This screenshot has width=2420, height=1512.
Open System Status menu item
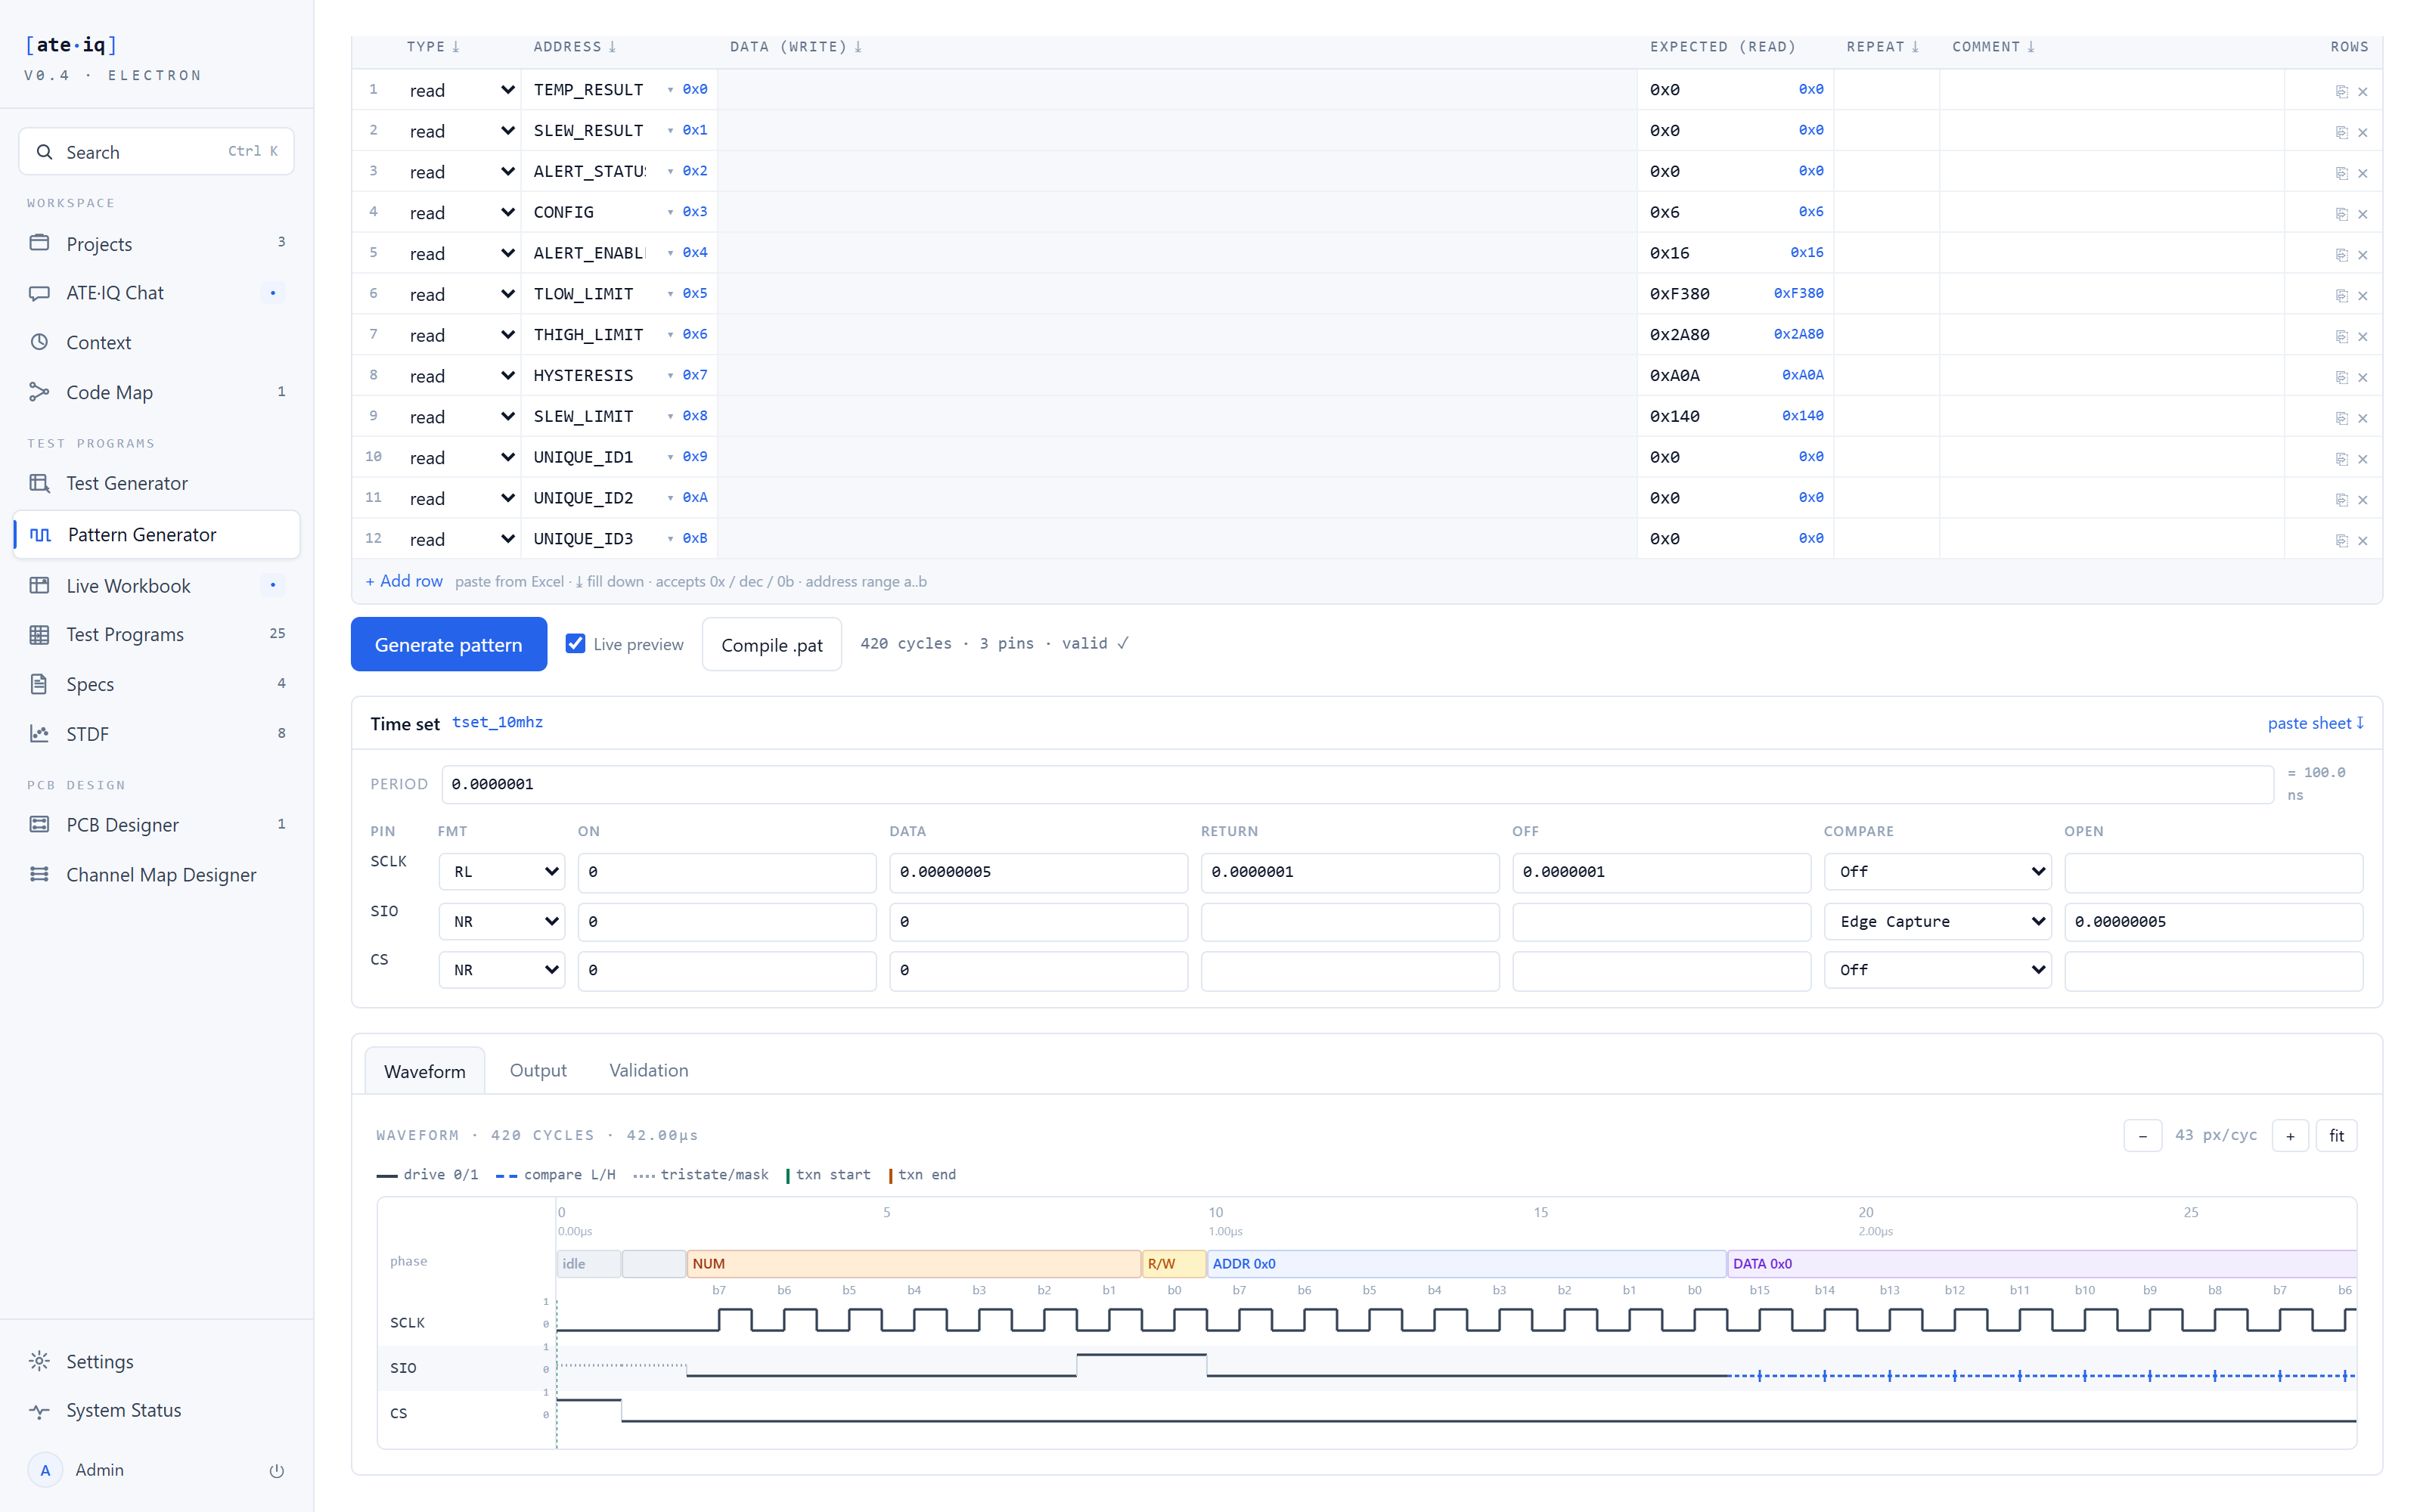click(x=157, y=1410)
